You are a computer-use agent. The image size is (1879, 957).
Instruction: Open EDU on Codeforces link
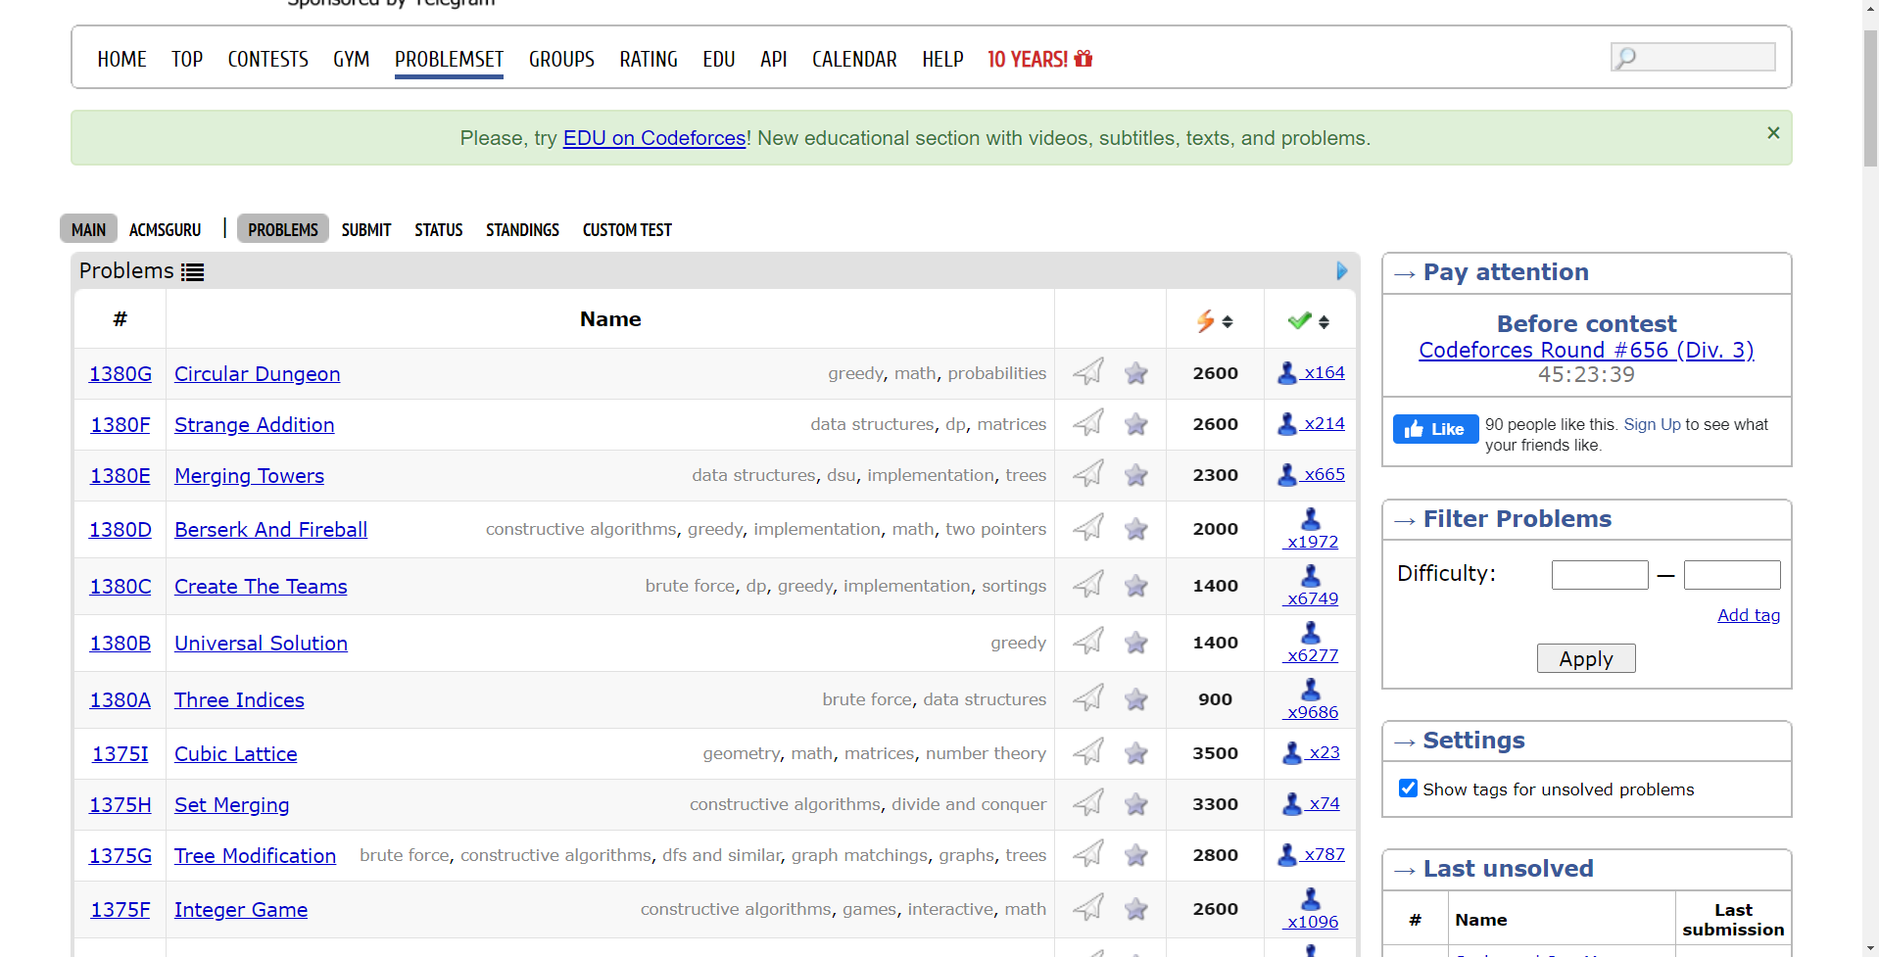tap(654, 138)
